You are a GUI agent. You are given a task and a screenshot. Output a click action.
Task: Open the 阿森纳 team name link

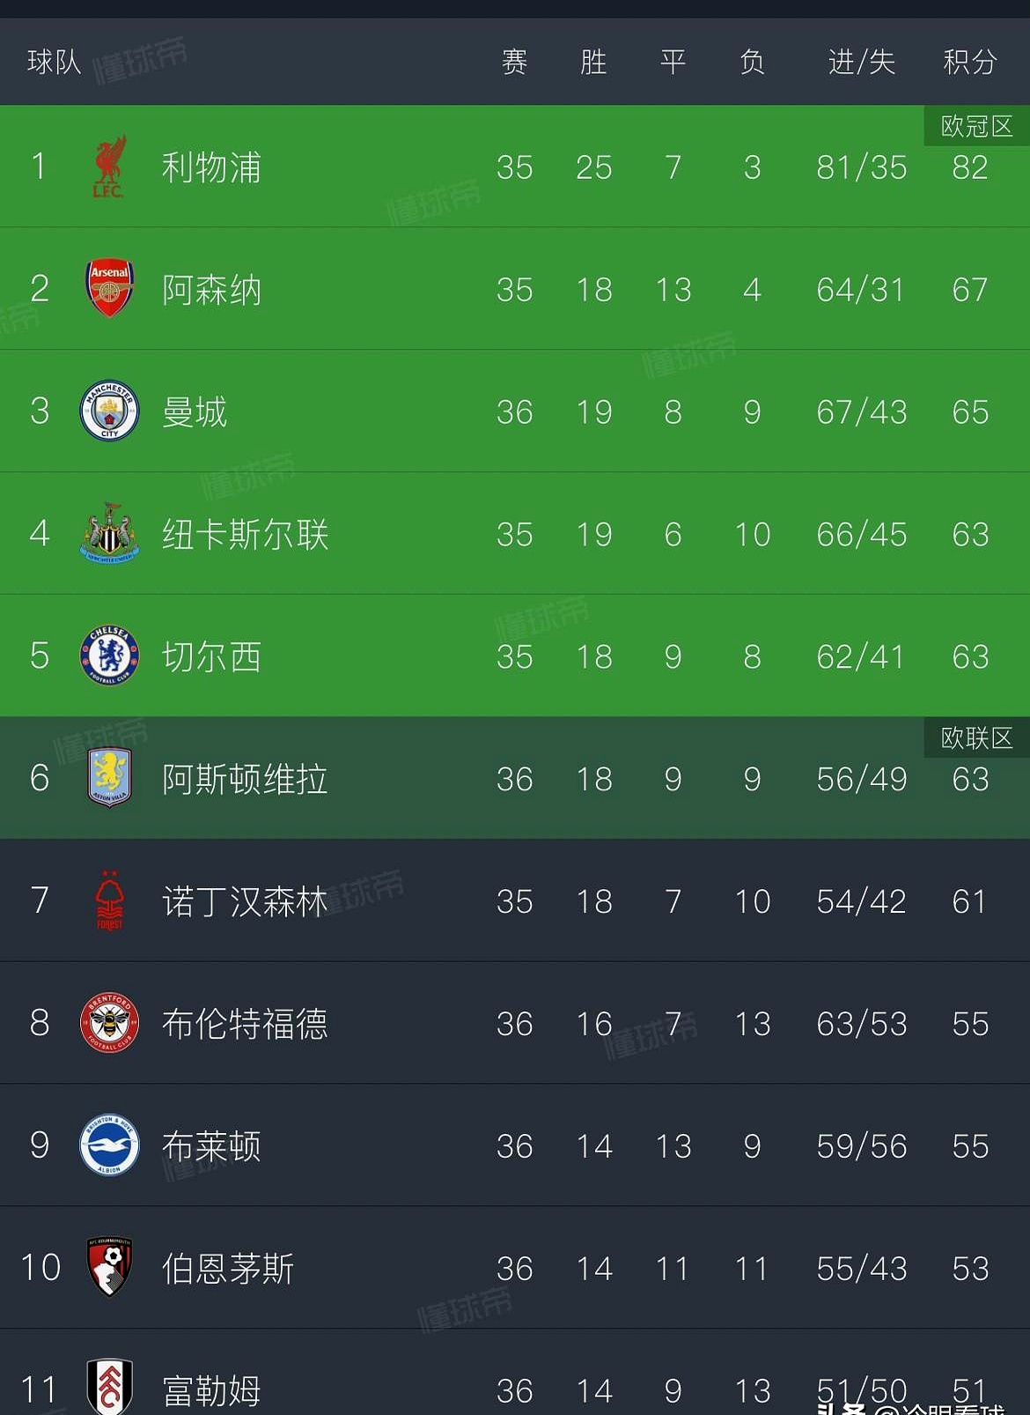[211, 290]
